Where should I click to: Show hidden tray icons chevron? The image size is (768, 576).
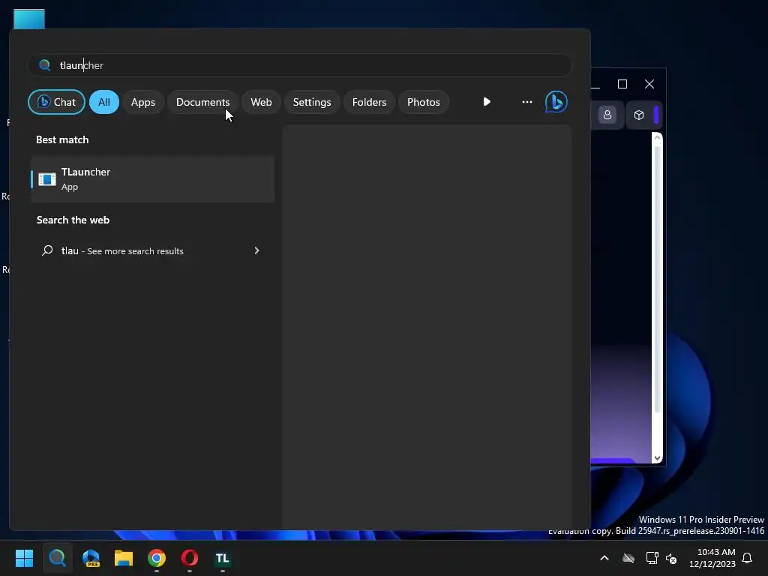pos(604,558)
